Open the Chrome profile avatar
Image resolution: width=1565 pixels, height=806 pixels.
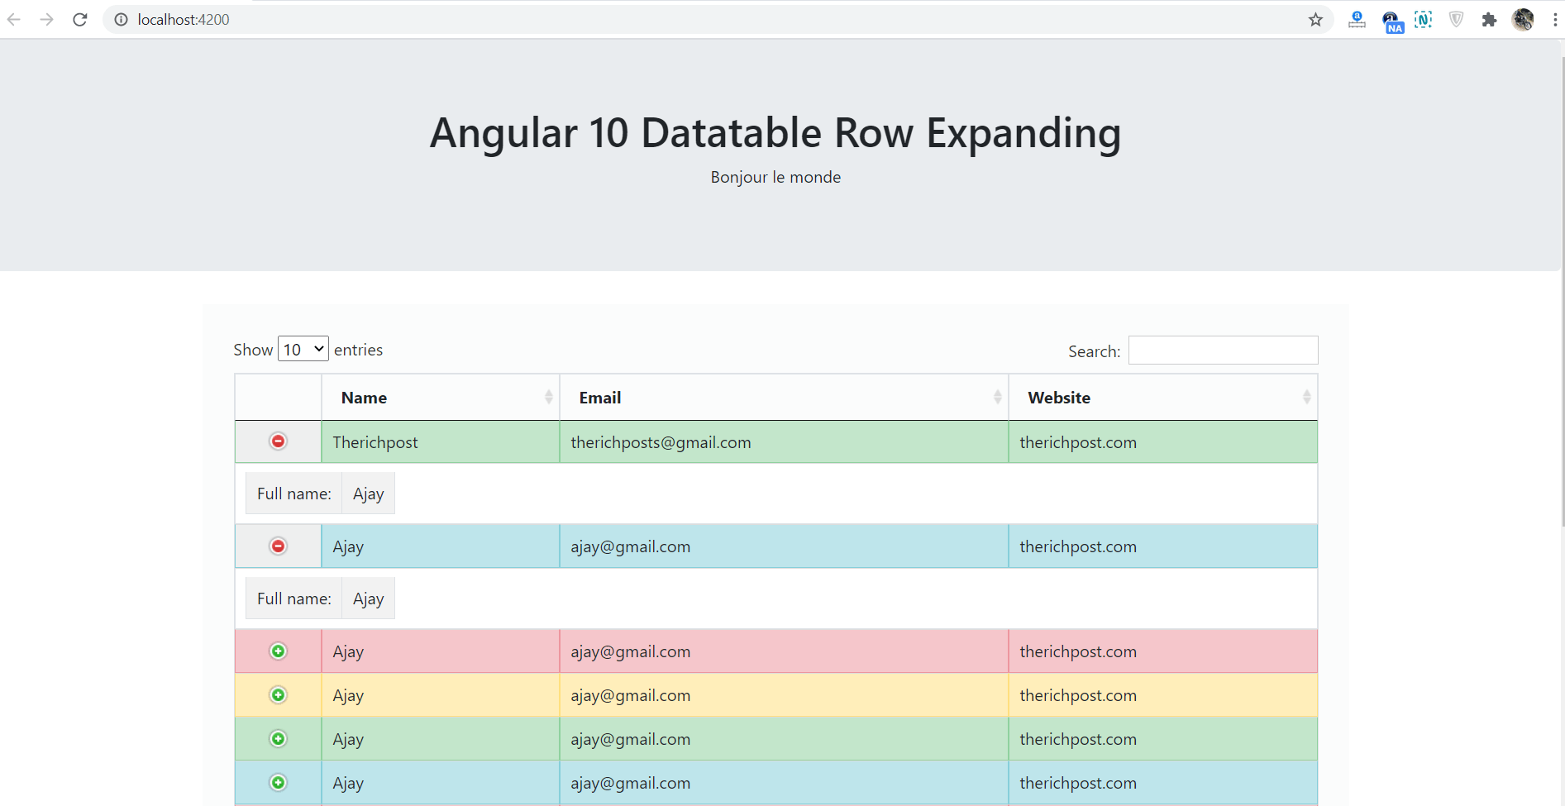tap(1523, 20)
